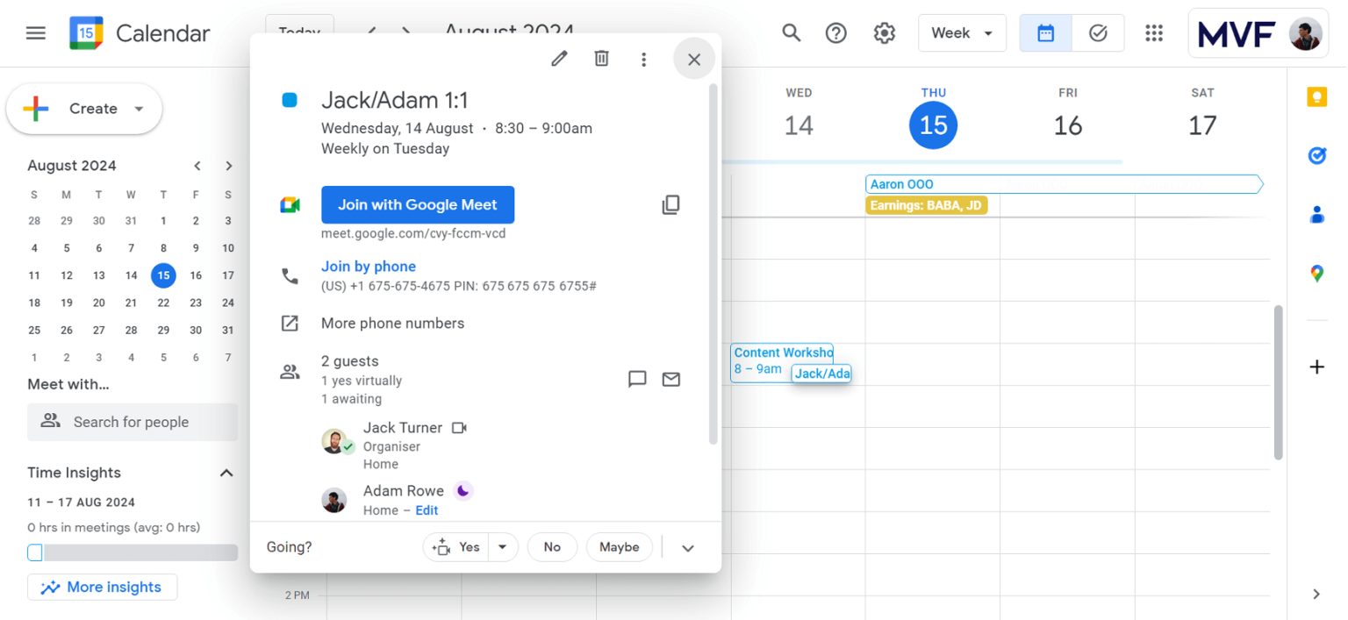The width and height of the screenshot is (1348, 620).
Task: Join with Google Meet
Action: pos(417,204)
